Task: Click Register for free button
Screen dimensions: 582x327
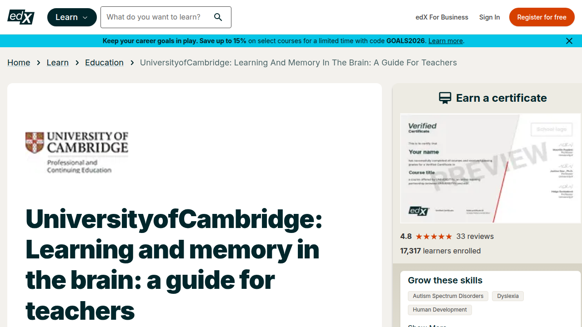Action: coord(542,17)
